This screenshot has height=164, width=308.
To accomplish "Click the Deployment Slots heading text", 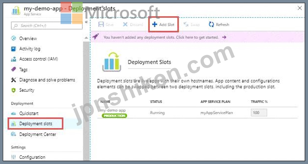I will coord(149,62).
